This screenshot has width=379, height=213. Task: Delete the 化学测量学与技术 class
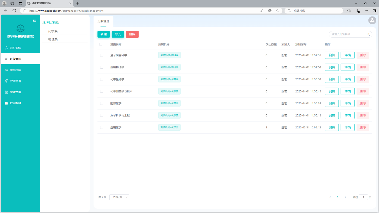[363, 91]
